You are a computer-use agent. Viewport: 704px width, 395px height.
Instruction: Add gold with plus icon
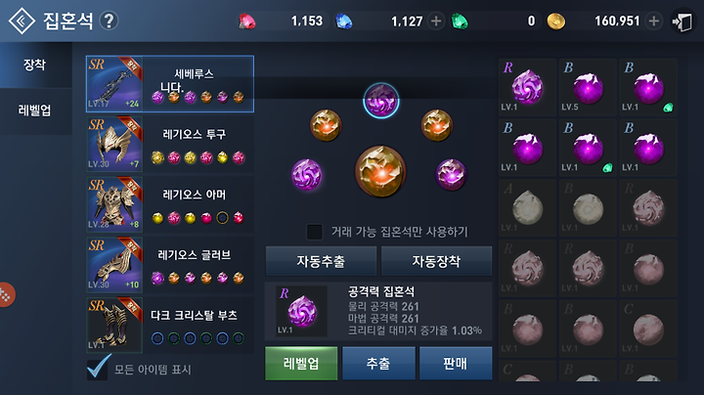pos(654,22)
